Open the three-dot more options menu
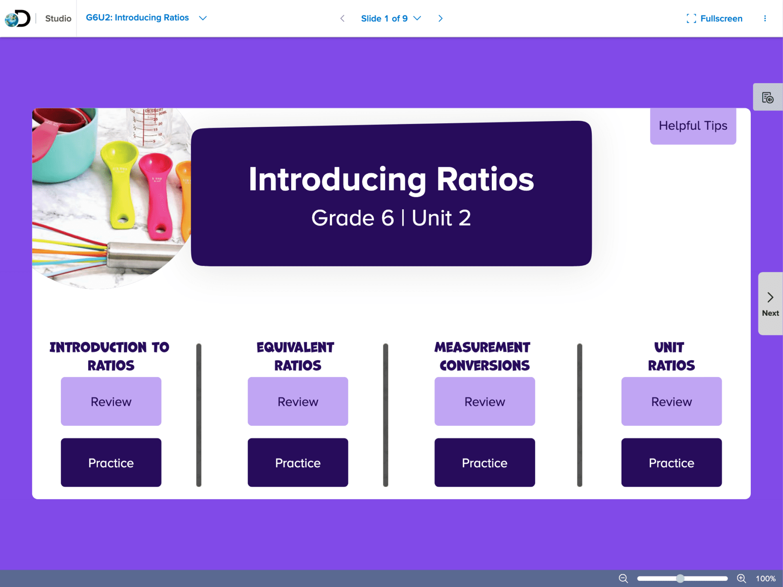This screenshot has height=587, width=783. click(x=765, y=18)
